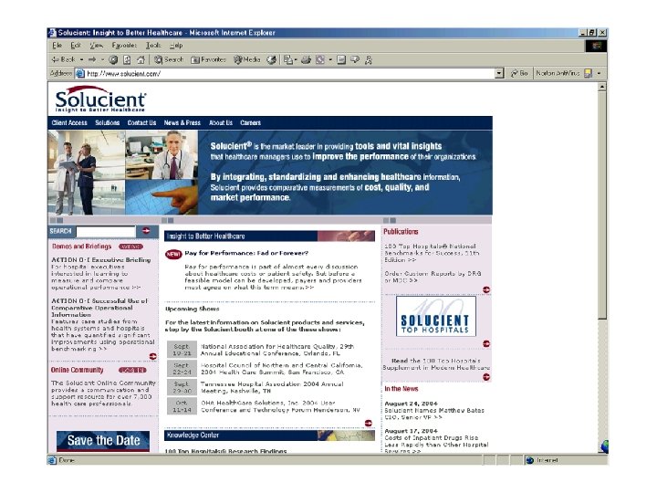Open the Tools menu
Screen dimensions: 657x493
click(153, 46)
